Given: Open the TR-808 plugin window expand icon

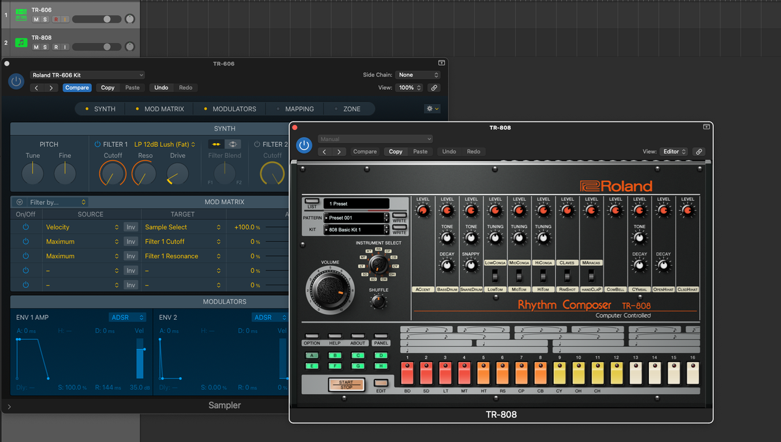Looking at the screenshot, I should coord(706,127).
